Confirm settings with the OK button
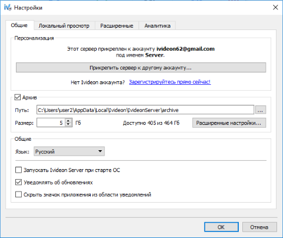The height and width of the screenshot is (238, 283). tap(221, 227)
